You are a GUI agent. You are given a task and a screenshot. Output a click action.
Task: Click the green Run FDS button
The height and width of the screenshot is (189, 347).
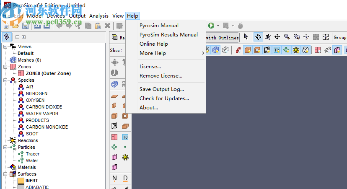tap(211, 26)
